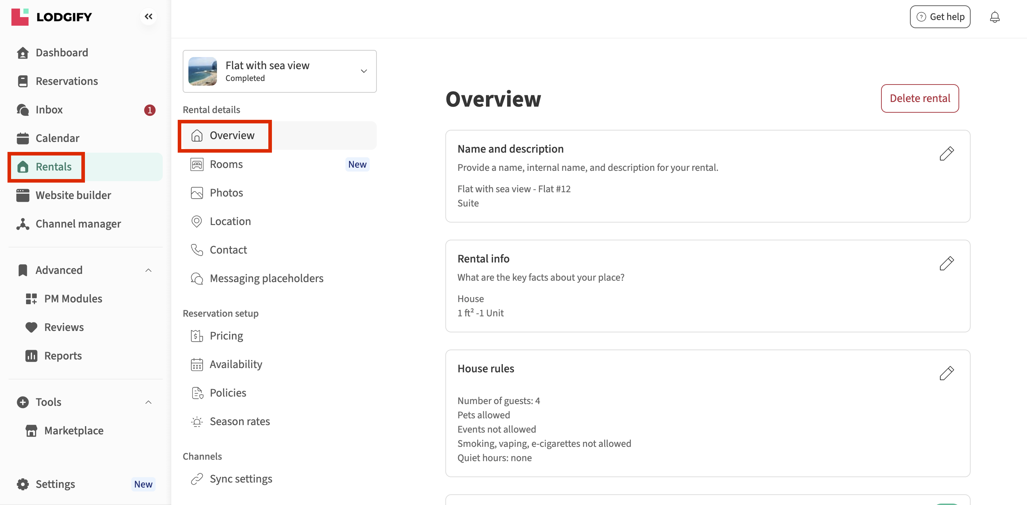Click the Delete rental button
This screenshot has width=1027, height=505.
click(919, 98)
